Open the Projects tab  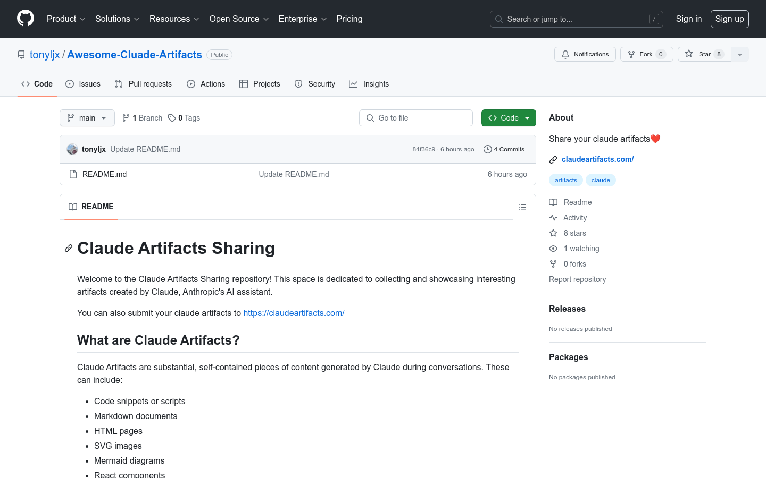[x=260, y=84]
